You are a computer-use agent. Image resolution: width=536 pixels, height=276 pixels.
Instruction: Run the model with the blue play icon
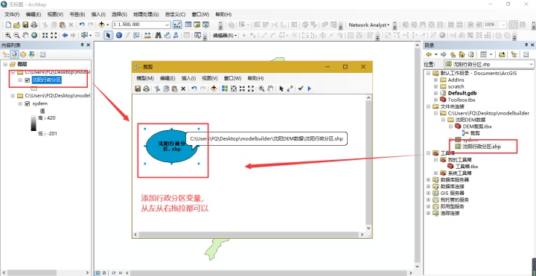[x=310, y=89]
